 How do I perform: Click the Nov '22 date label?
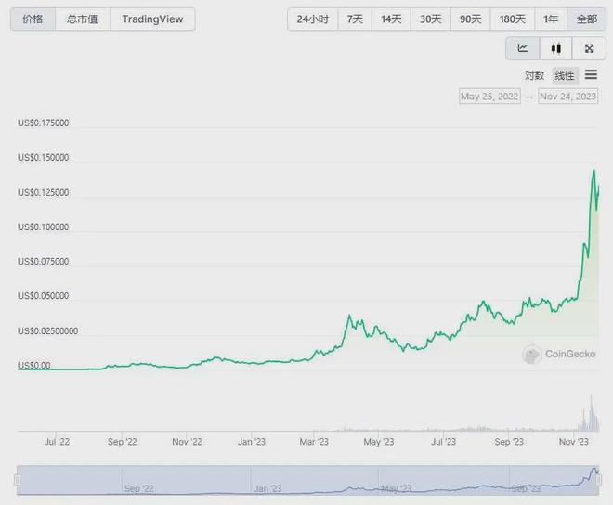coord(187,442)
